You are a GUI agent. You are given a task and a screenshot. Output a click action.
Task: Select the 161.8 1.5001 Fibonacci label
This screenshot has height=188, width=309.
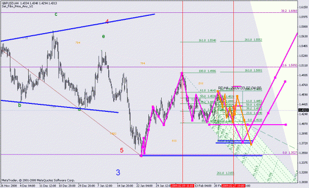(253, 70)
